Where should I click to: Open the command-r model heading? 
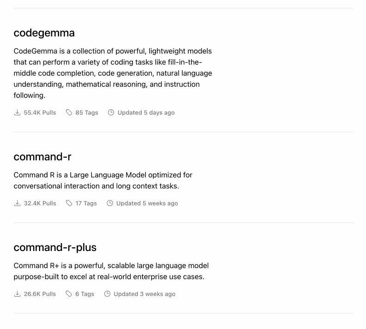[x=42, y=156]
